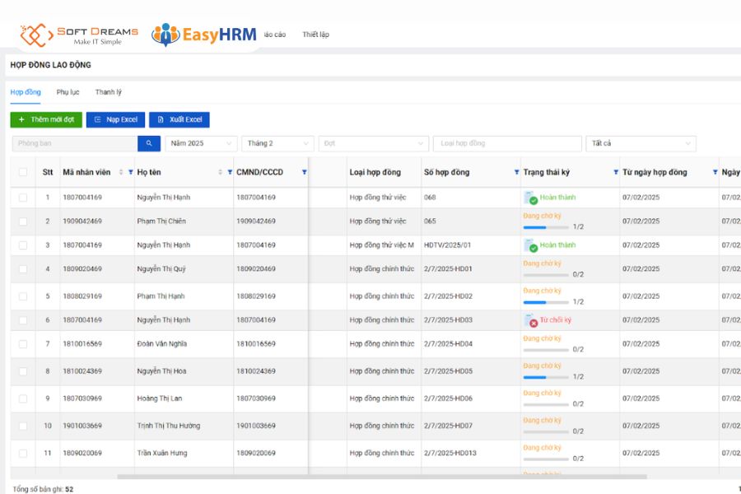Screen dimensions: 741x494
Task: Click filter icon on CMND/CCCD column
Action: (x=305, y=172)
